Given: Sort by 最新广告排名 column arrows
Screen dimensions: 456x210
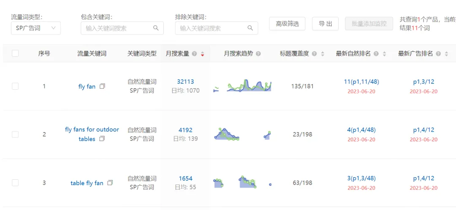Looking at the screenshot, I should pyautogui.click(x=446, y=54).
